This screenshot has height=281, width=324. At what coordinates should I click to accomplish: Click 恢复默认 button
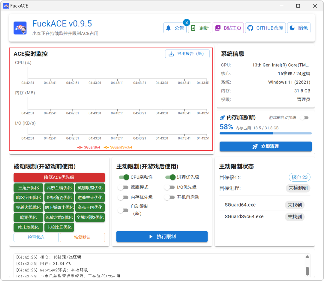pyautogui.click(x=82, y=237)
